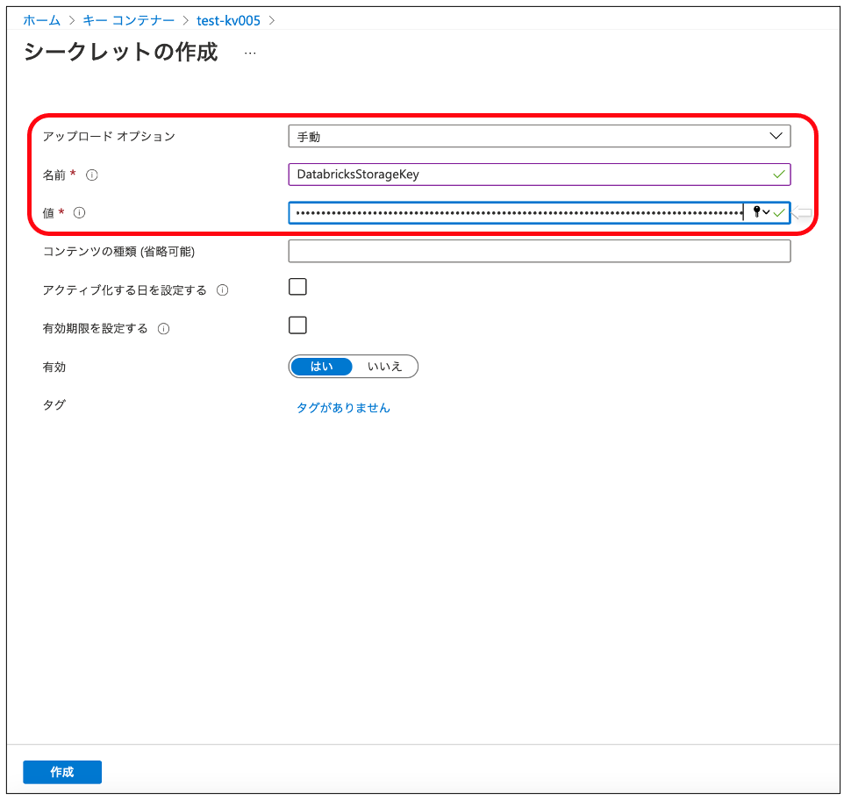Enable the 有効期限を設定する checkbox
This screenshot has width=851, height=800.
(x=297, y=325)
